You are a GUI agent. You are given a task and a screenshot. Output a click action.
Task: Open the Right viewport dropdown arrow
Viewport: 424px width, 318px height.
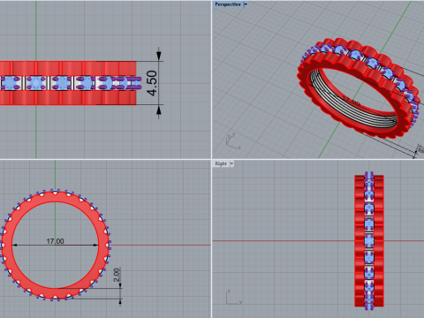click(x=231, y=163)
